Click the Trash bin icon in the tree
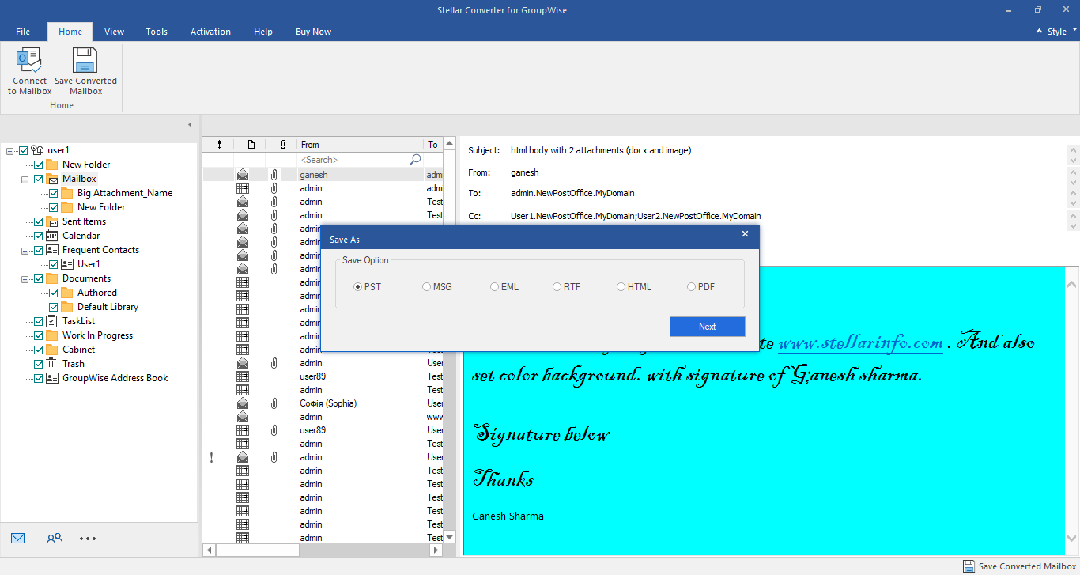Viewport: 1080px width, 575px height. click(52, 364)
